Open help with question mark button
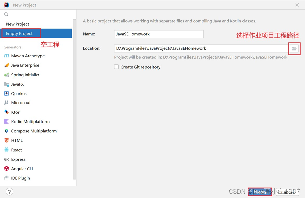305x198 pixels. [9, 192]
